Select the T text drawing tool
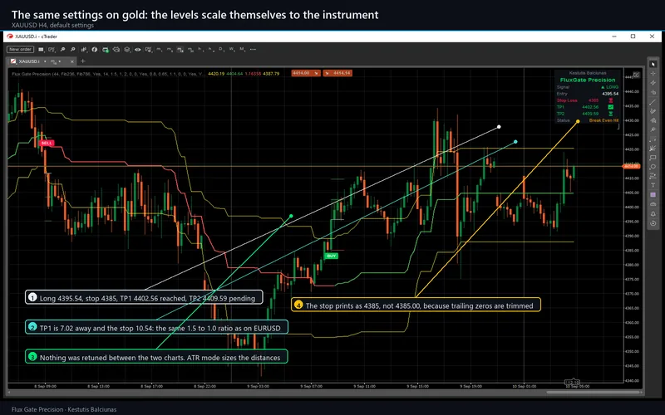 [653, 184]
